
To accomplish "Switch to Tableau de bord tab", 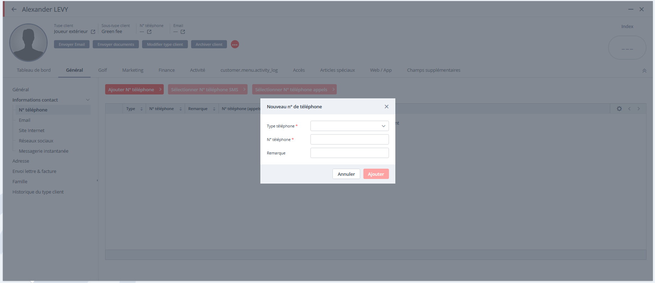I will tap(34, 70).
